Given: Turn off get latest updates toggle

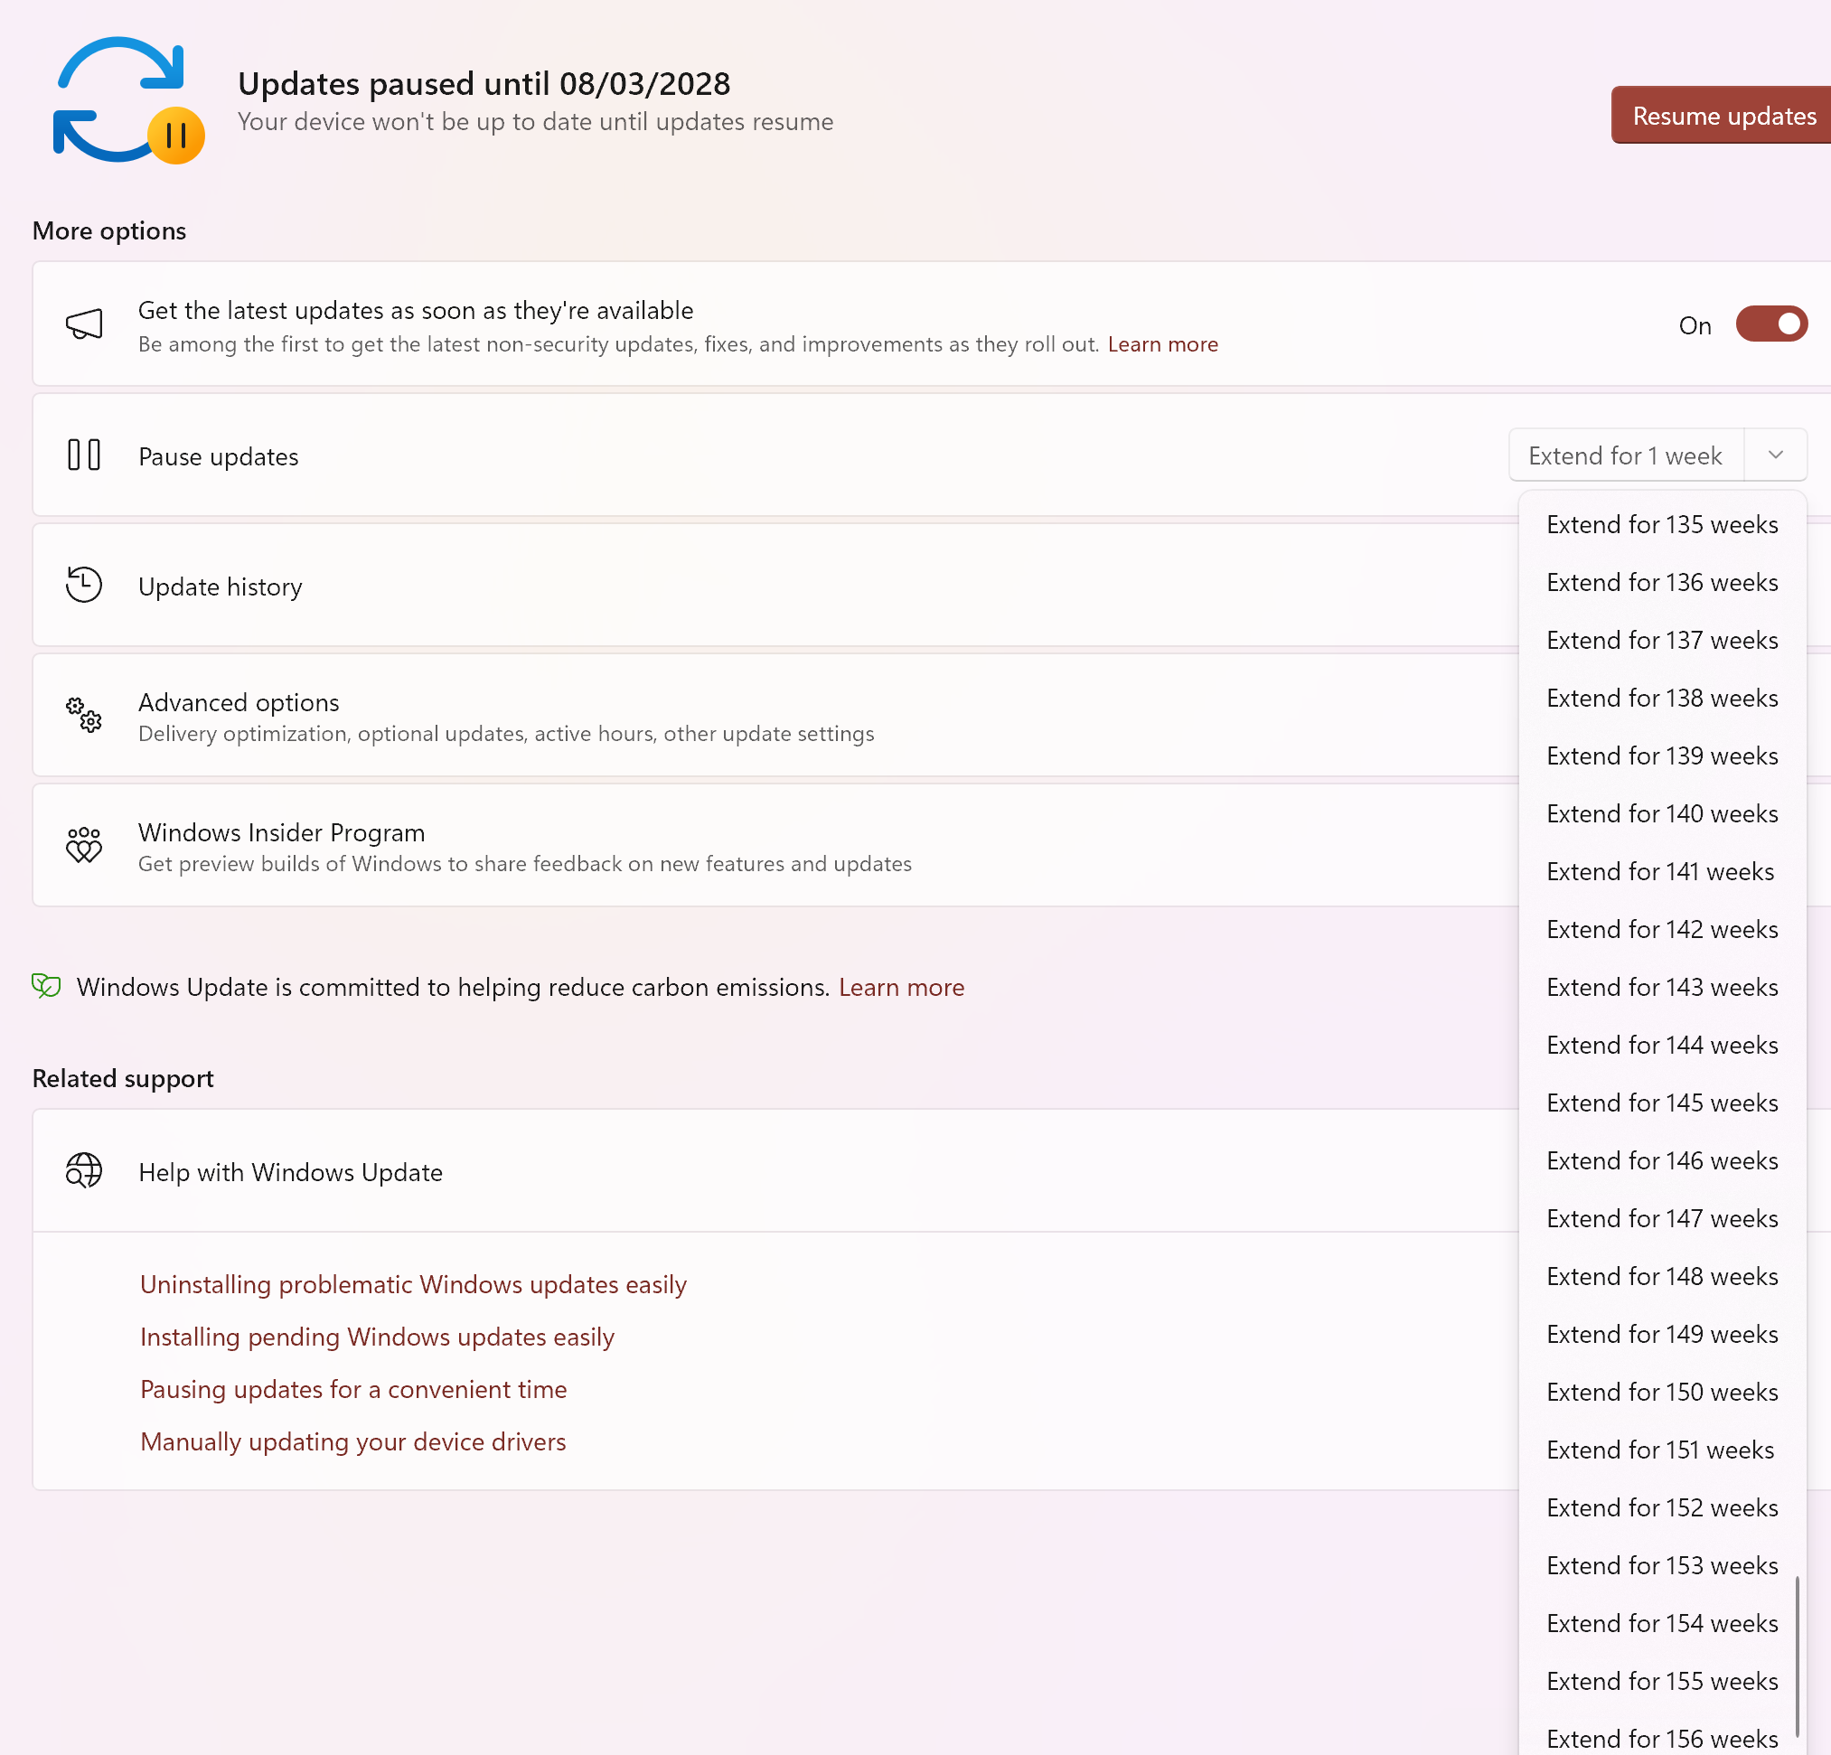Looking at the screenshot, I should click(x=1770, y=325).
